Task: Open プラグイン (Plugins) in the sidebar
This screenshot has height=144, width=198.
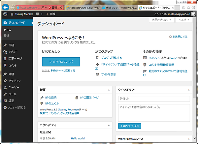Action: 14,81
